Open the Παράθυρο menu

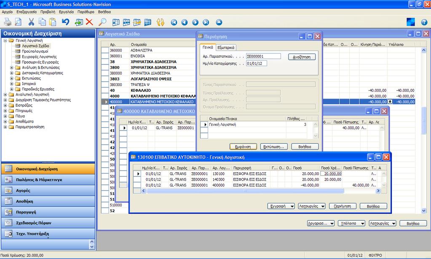[86, 12]
